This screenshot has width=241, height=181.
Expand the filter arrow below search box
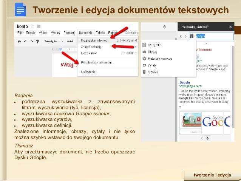tap(206, 43)
